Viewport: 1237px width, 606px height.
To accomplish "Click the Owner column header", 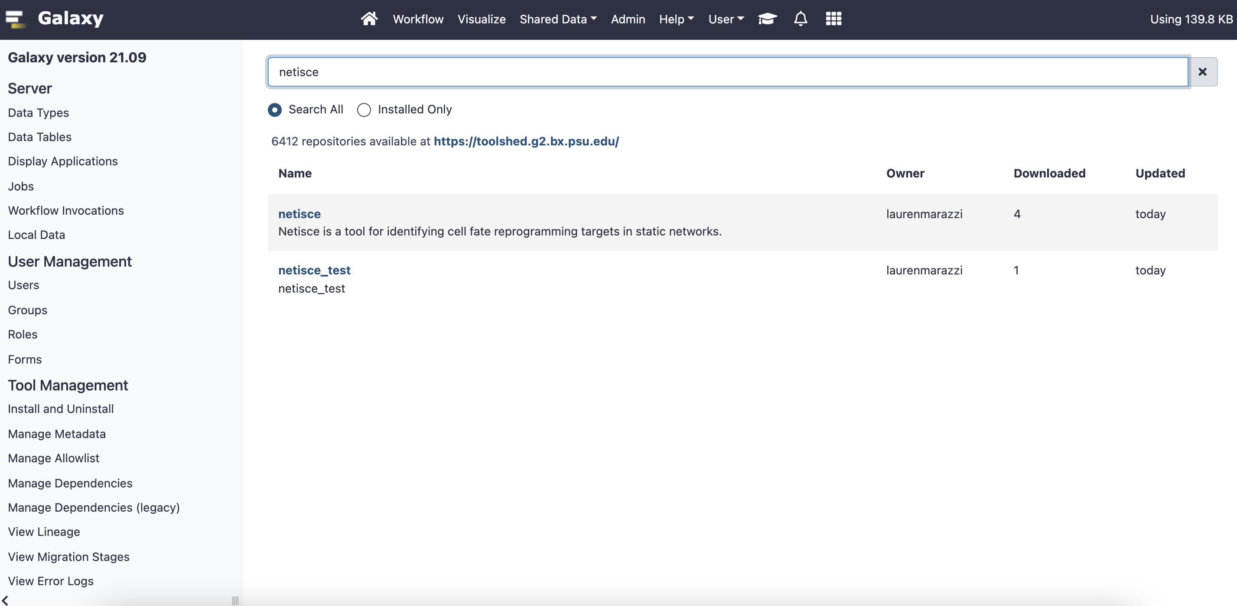I will click(905, 174).
